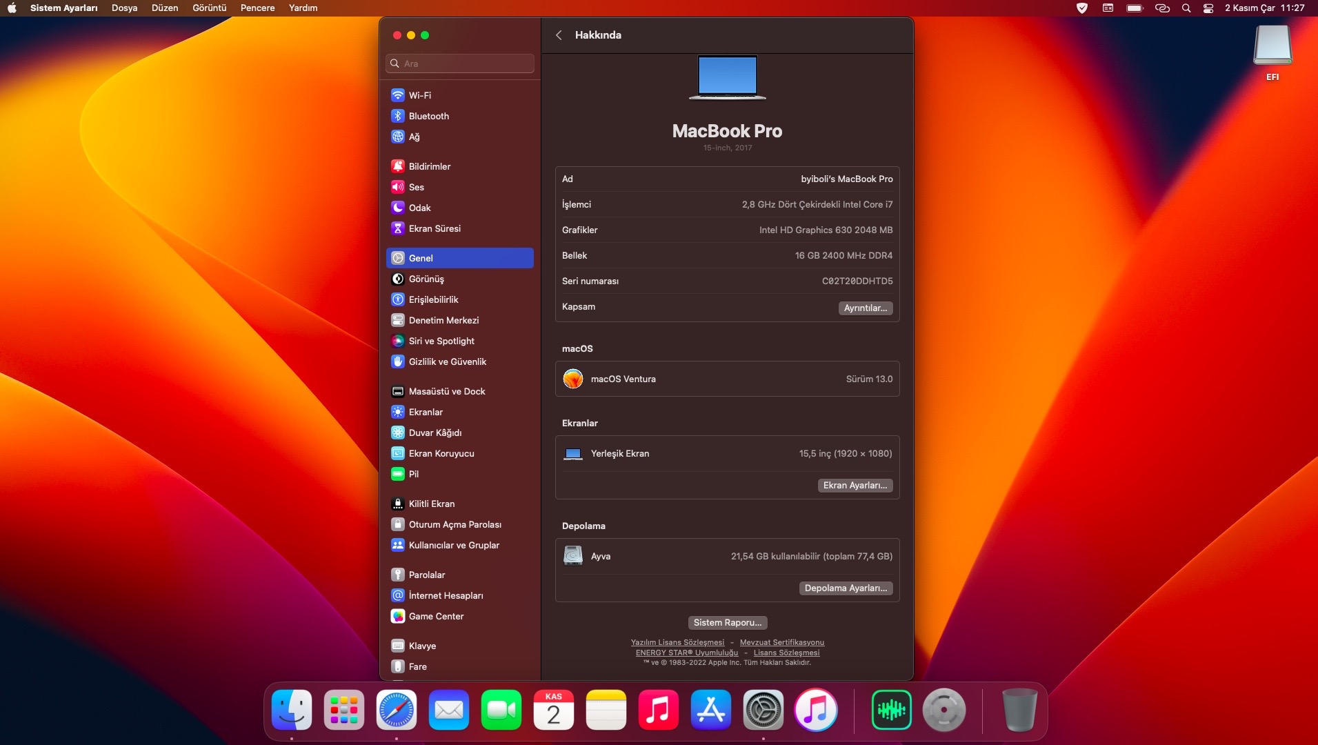Screen dimensions: 1318x745
Task: Launch the App Store from the Dock
Action: point(711,709)
